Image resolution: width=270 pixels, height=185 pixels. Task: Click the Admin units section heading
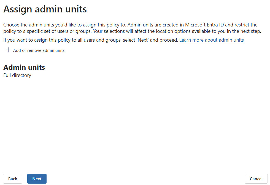point(24,67)
